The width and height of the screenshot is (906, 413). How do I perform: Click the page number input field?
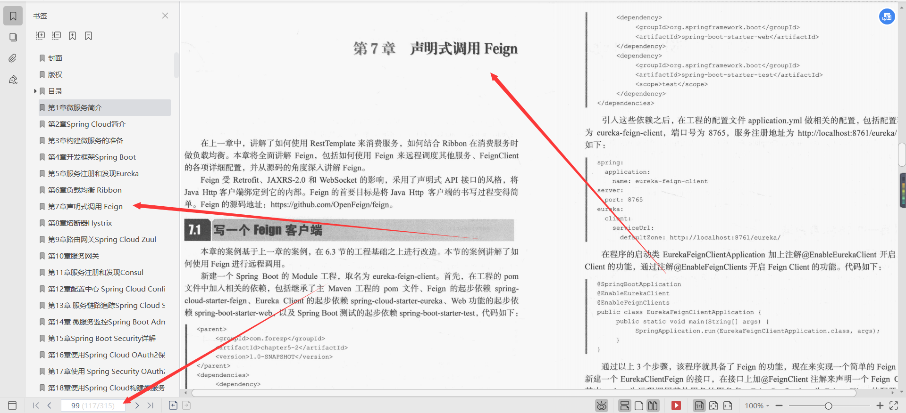click(93, 405)
